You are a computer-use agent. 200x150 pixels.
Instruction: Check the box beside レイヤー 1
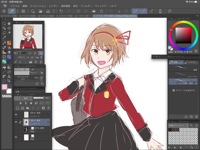(x=20, y=114)
